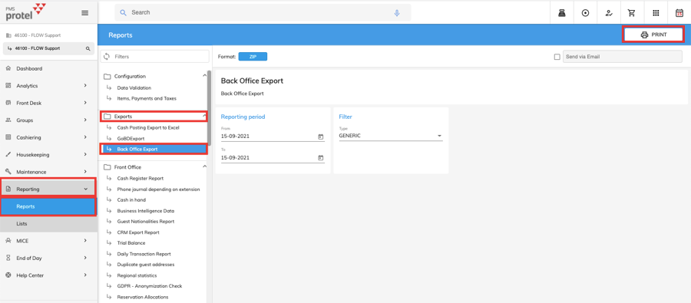Expand the Analytics sidebar section chevron
This screenshot has height=303, width=691.
point(85,86)
